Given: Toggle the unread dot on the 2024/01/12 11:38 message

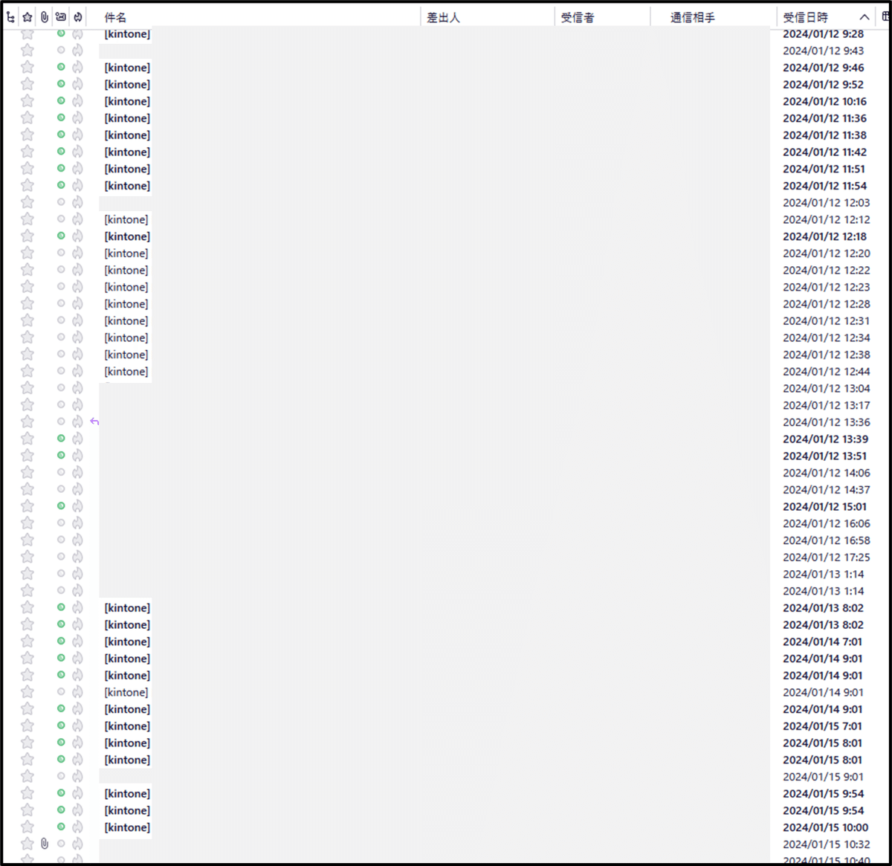Looking at the screenshot, I should click(61, 135).
